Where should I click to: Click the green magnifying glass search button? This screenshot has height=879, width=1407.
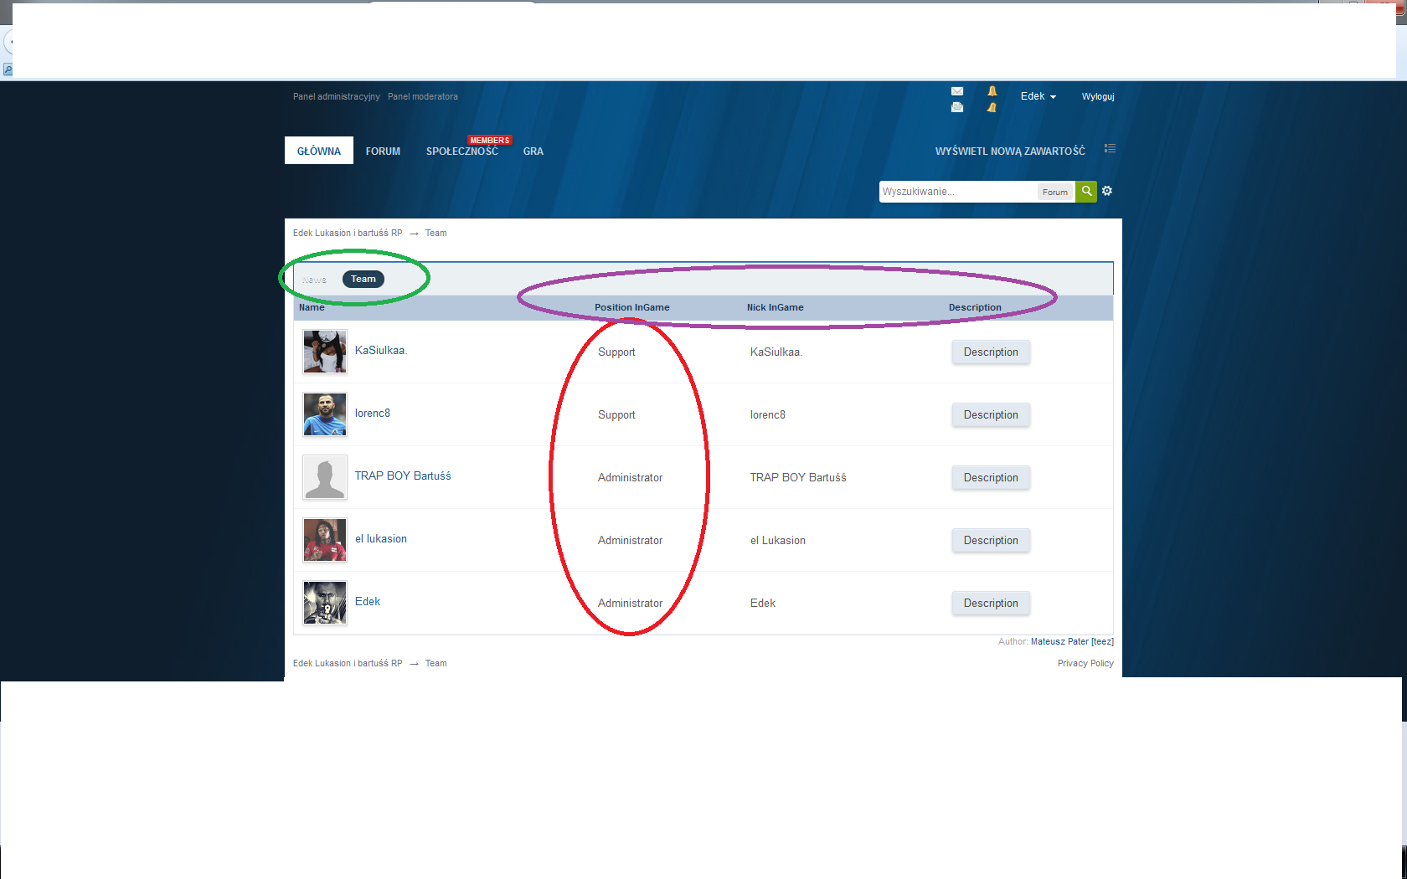click(x=1086, y=192)
